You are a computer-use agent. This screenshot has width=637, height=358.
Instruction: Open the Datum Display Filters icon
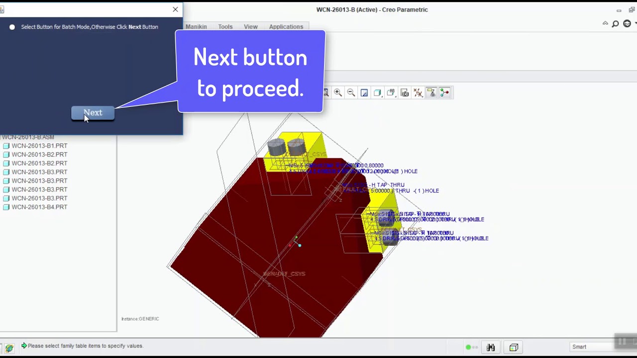(x=418, y=92)
